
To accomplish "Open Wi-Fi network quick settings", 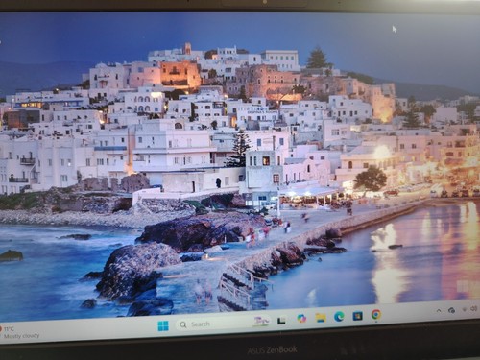I will point(464,309).
